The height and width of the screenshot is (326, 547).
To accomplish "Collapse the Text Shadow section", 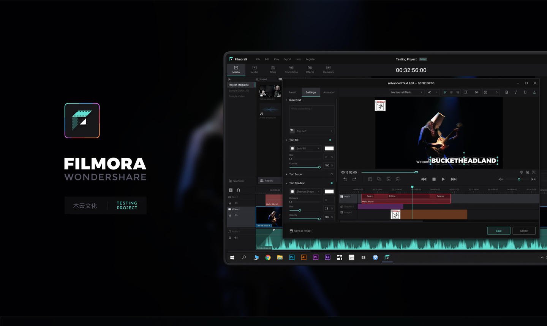I will coord(286,183).
